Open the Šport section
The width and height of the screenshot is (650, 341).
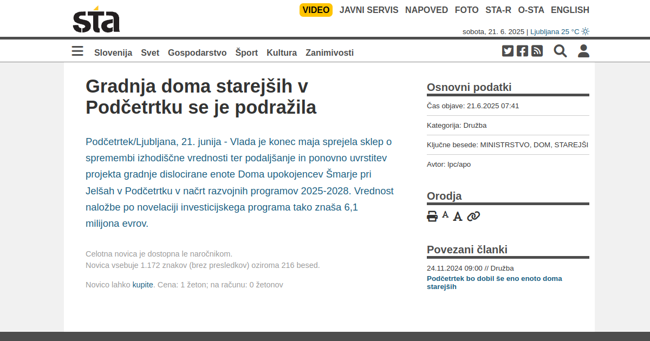[246, 53]
